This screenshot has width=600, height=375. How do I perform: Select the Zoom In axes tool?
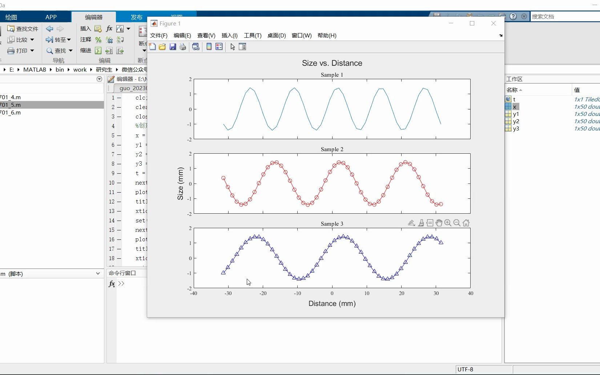click(x=448, y=223)
